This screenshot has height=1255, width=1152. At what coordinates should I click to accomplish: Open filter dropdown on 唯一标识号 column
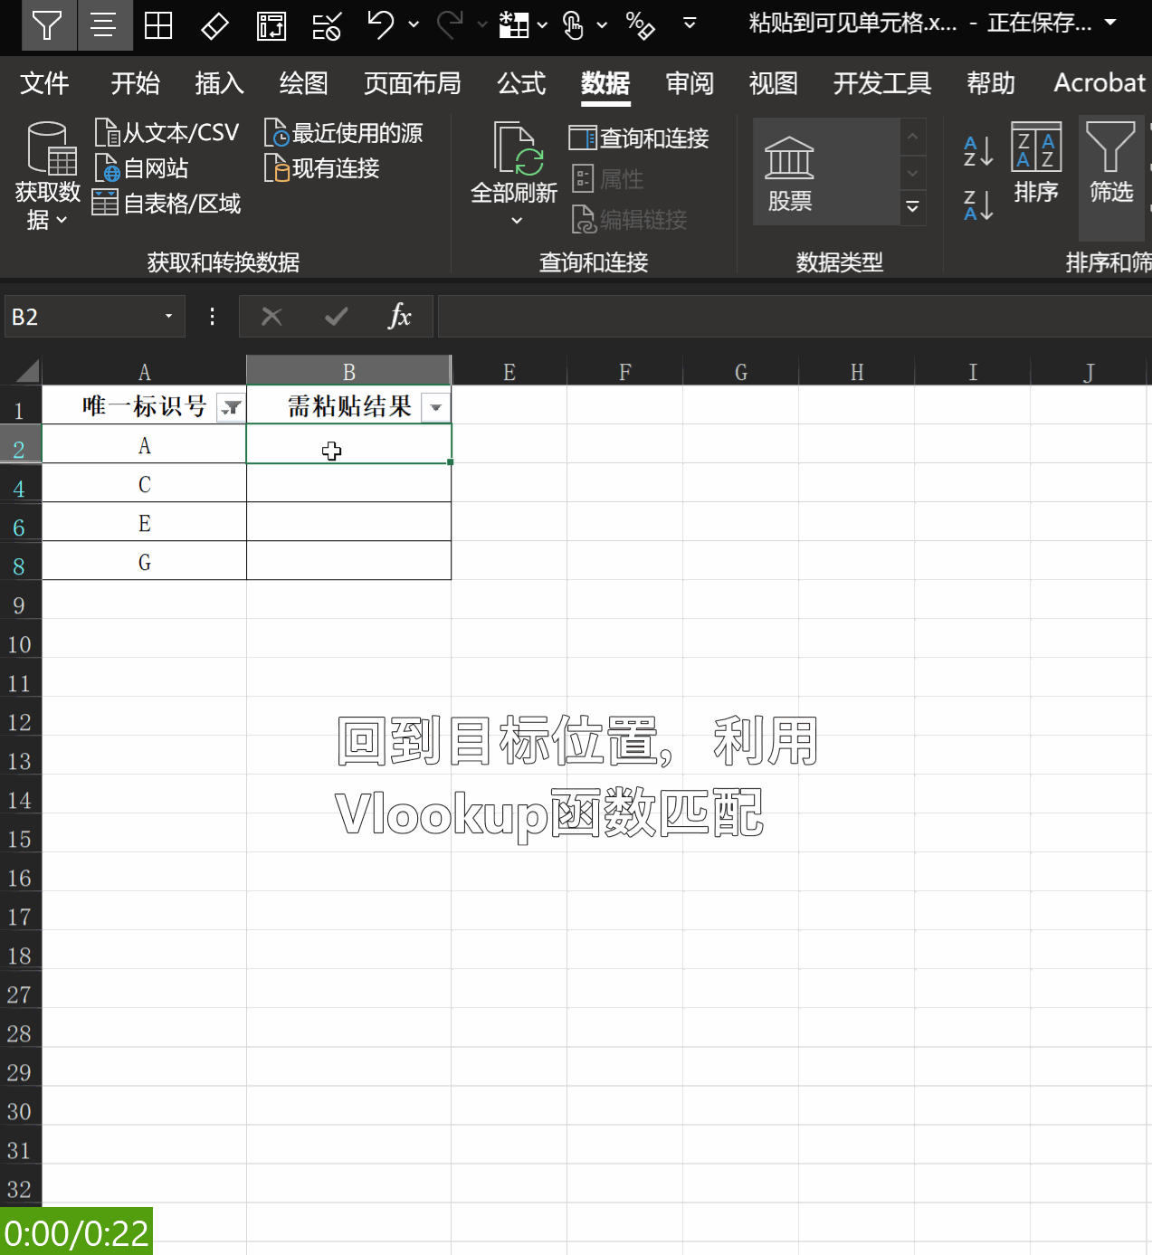[232, 406]
